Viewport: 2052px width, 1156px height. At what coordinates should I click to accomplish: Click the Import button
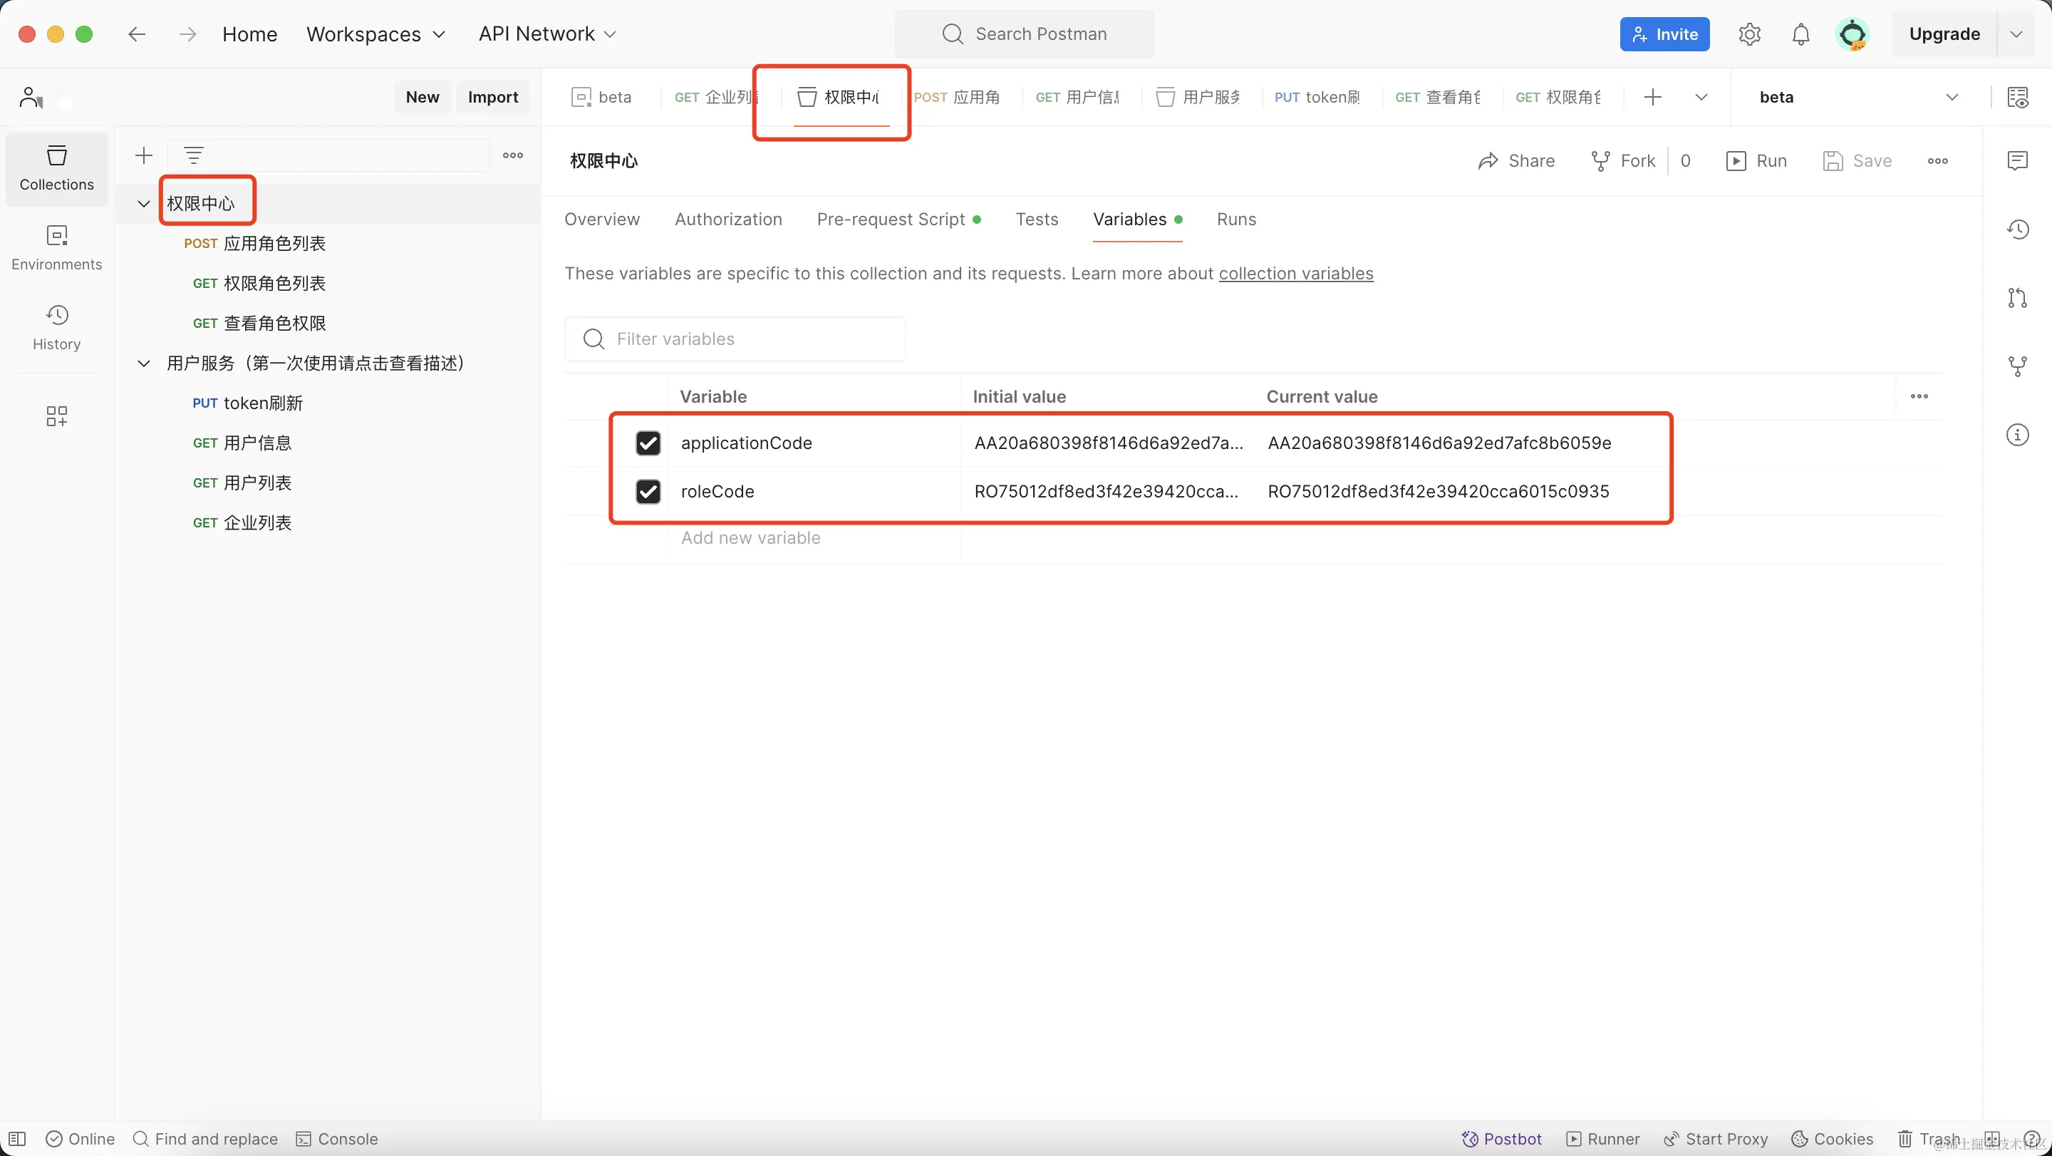[492, 97]
